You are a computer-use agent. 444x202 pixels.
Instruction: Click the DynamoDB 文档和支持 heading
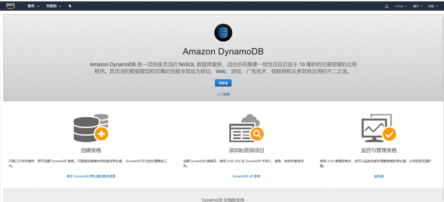tap(223, 200)
